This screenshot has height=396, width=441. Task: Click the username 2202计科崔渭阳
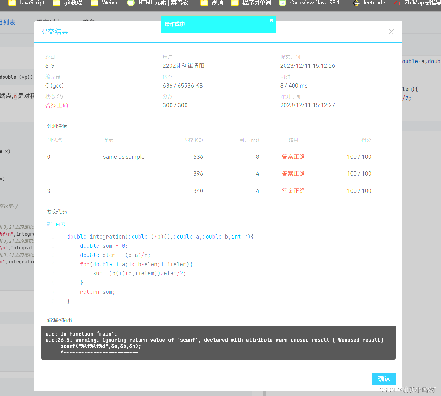coord(184,65)
